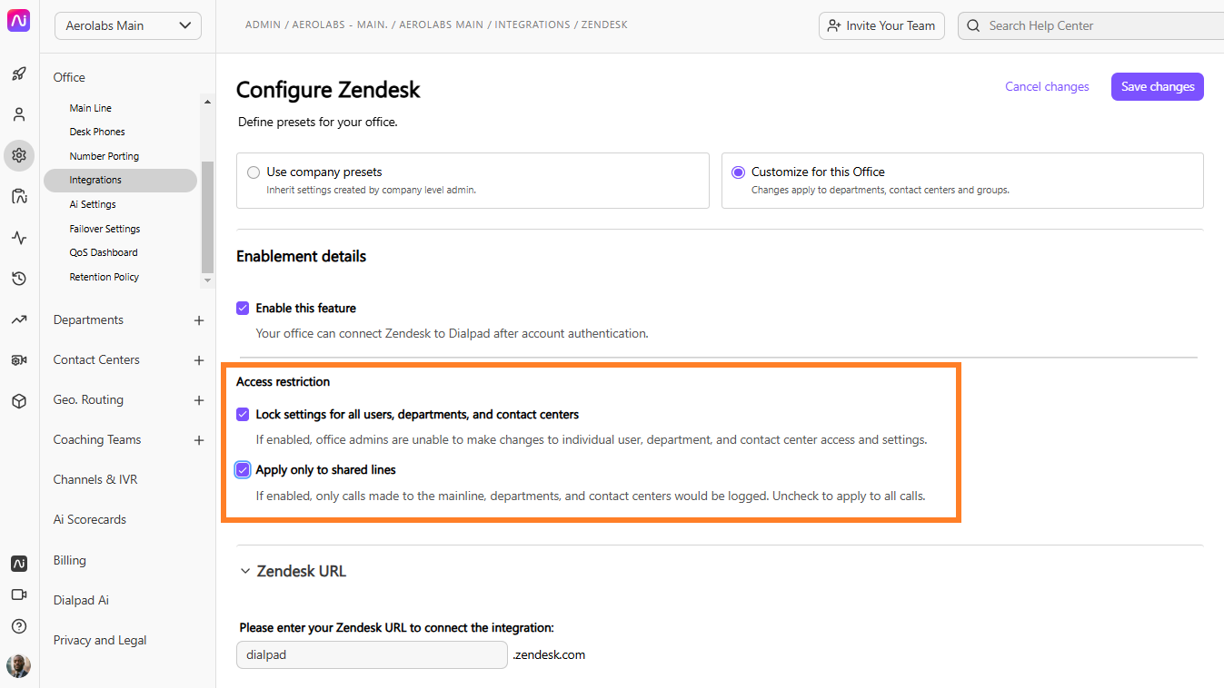
Task: Click AEROLABS - MAIN. breadcrumb link
Action: click(340, 25)
